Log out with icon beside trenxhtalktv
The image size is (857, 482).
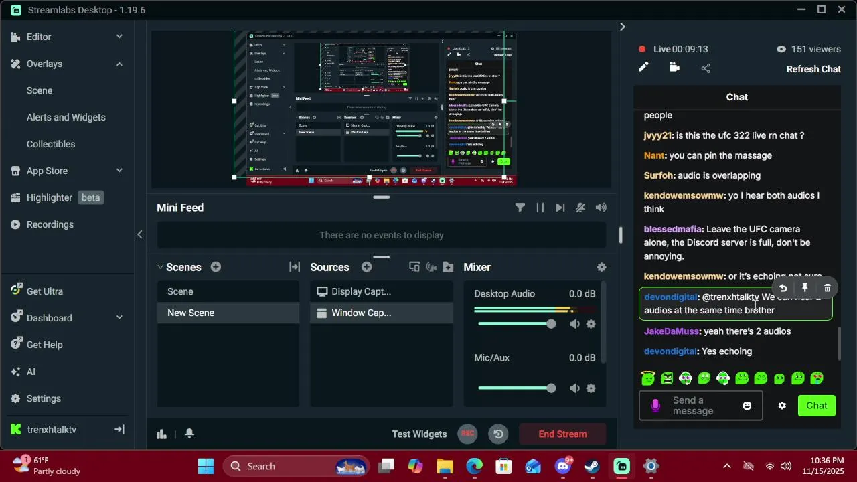119,430
